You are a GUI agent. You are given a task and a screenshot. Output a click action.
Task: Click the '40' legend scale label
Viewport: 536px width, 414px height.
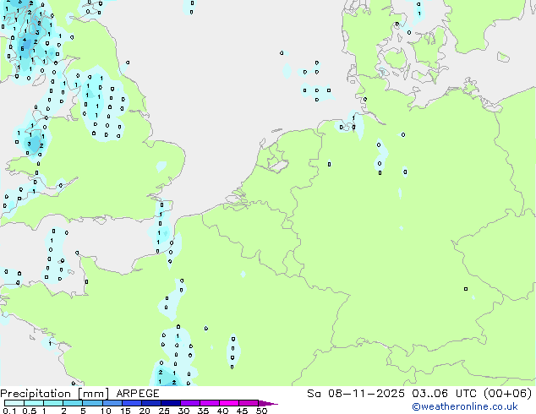(x=223, y=411)
